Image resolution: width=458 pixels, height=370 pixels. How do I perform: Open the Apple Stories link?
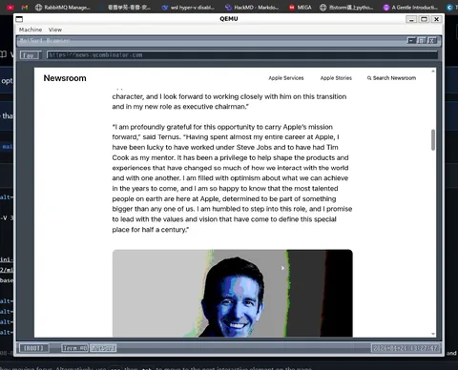(x=336, y=78)
